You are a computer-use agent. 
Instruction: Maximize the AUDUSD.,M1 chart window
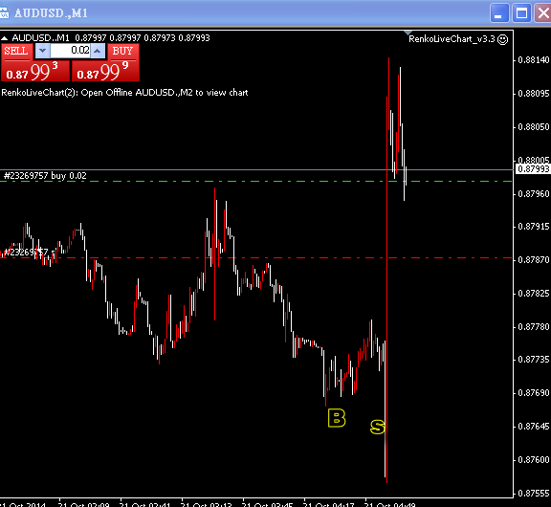pos(521,13)
